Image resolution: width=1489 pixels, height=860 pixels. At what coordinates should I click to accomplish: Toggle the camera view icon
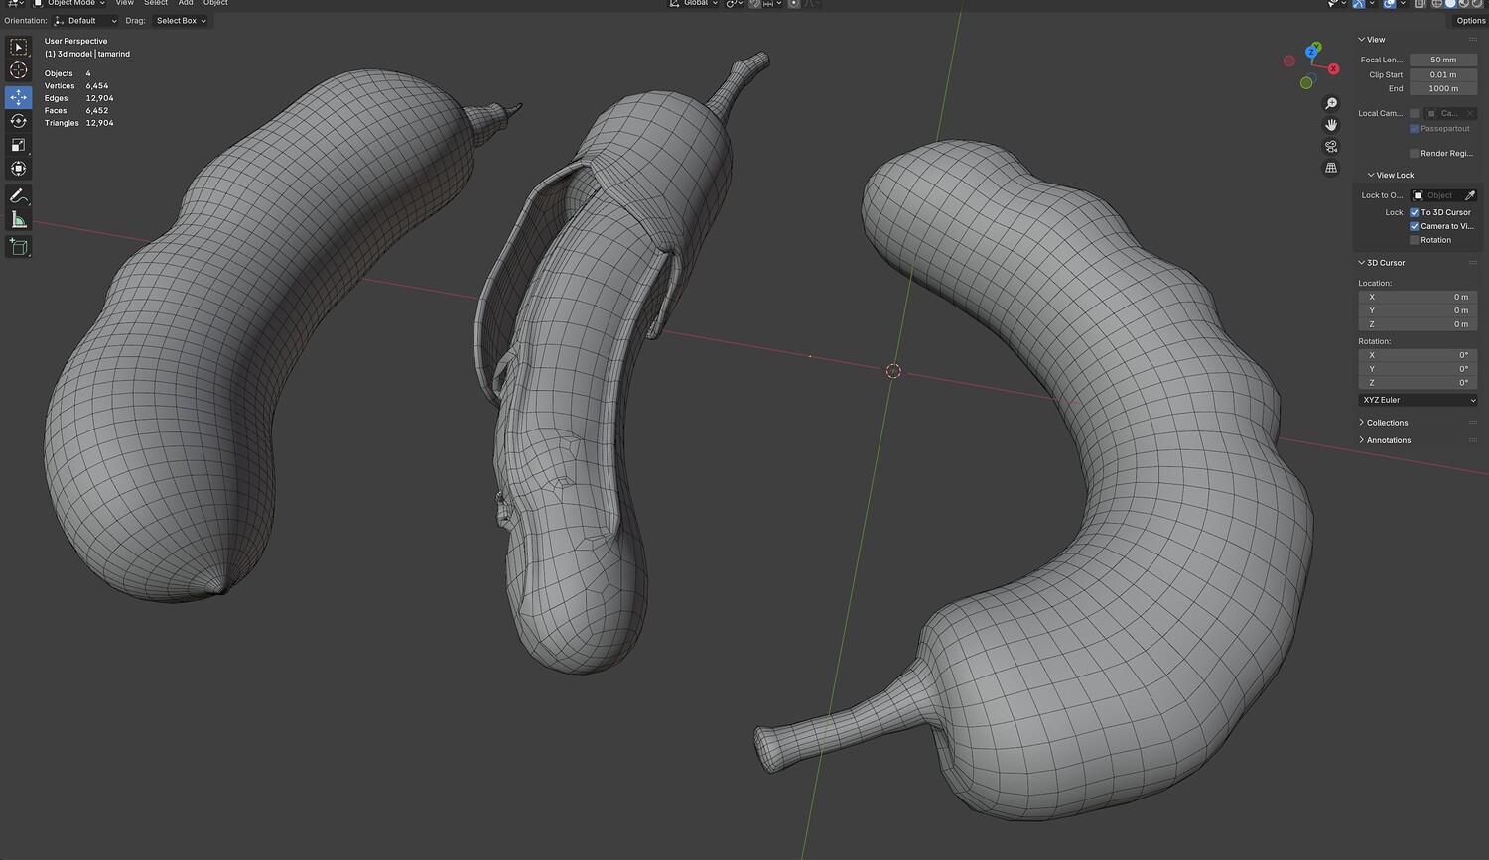click(1331, 147)
